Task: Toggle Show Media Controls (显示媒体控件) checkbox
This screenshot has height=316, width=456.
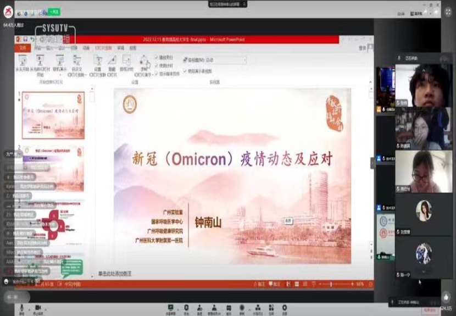Action: pyautogui.click(x=157, y=74)
